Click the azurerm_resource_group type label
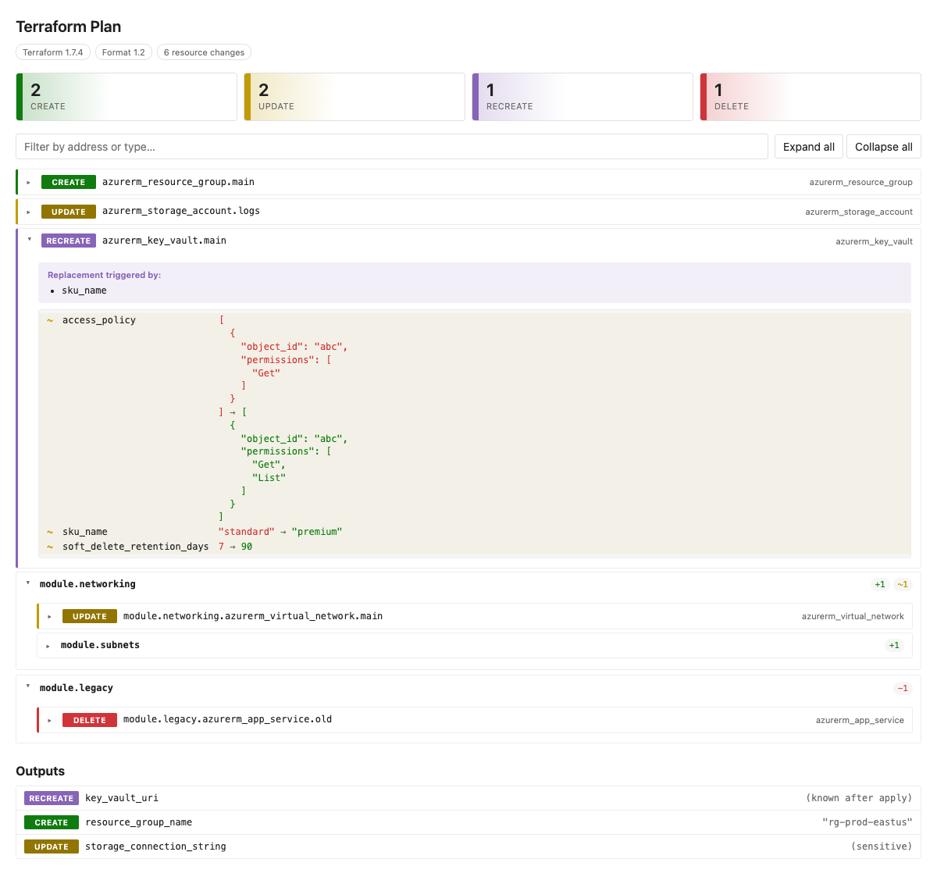 (x=860, y=183)
